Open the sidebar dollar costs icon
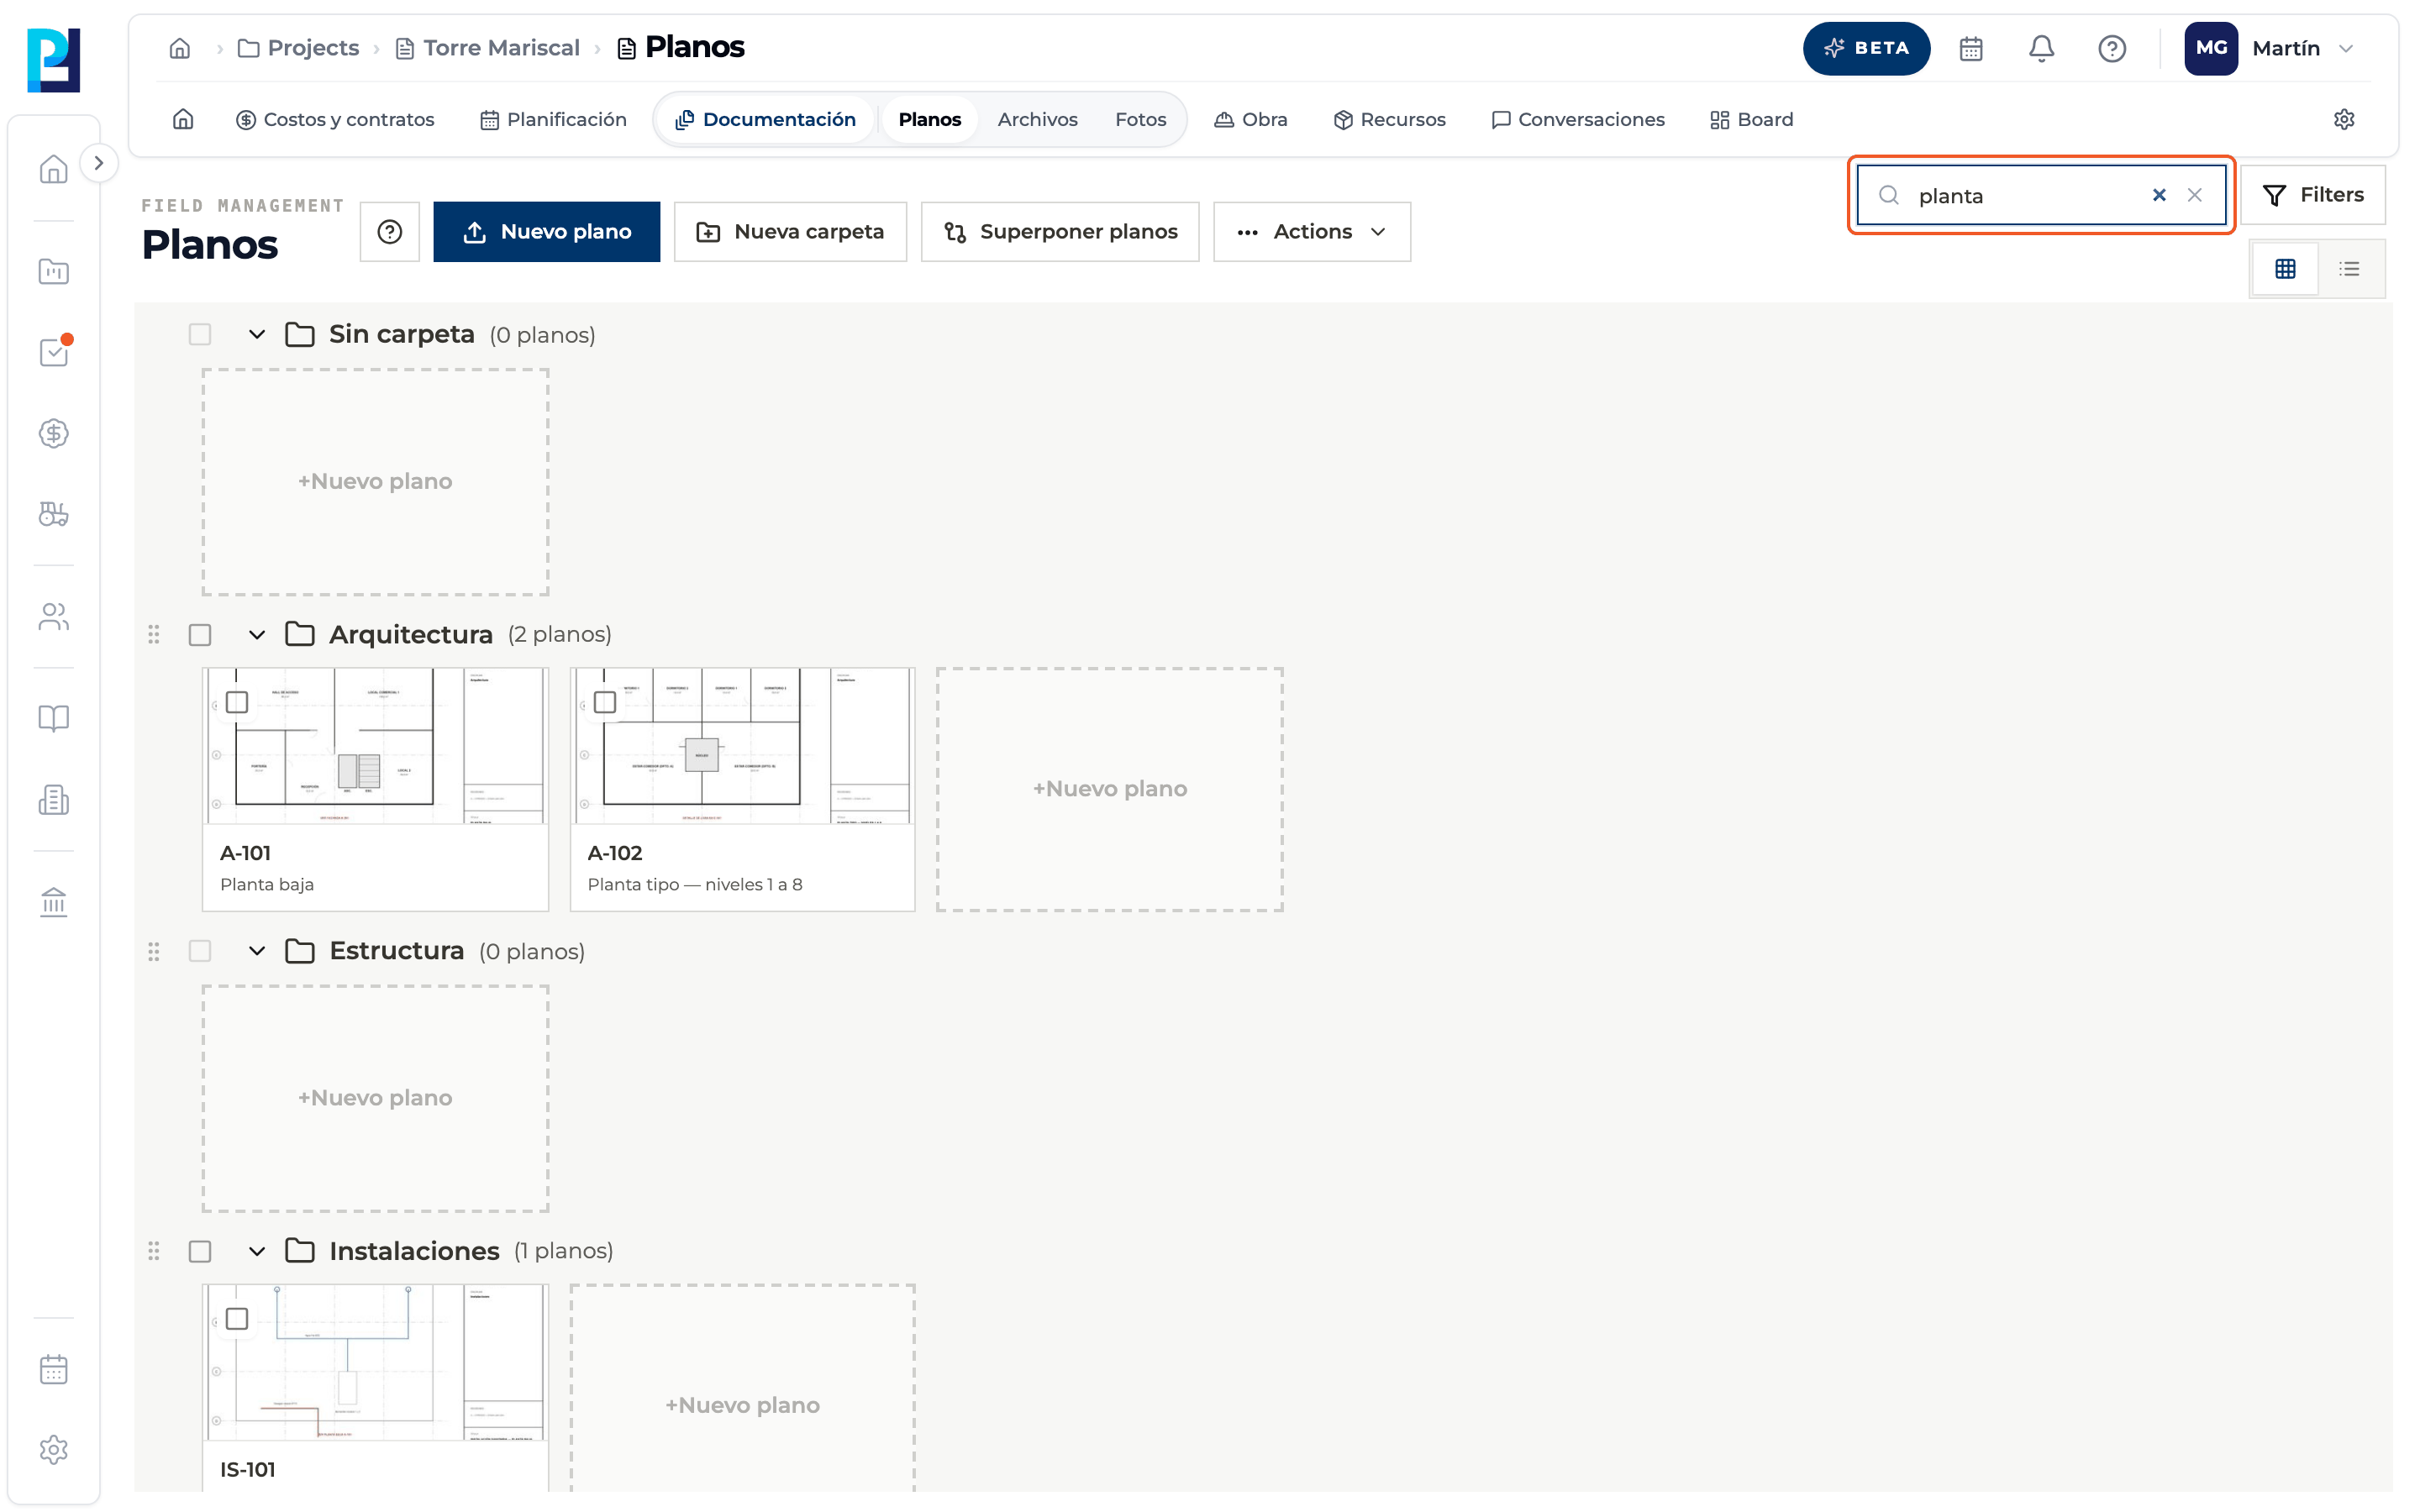This screenshot has width=2420, height=1512. [x=54, y=433]
